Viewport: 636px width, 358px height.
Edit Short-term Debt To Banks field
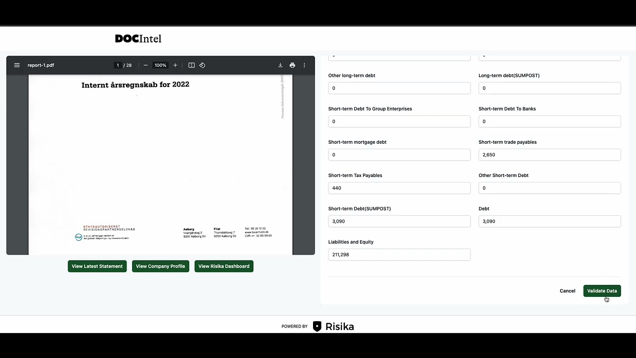point(550,121)
